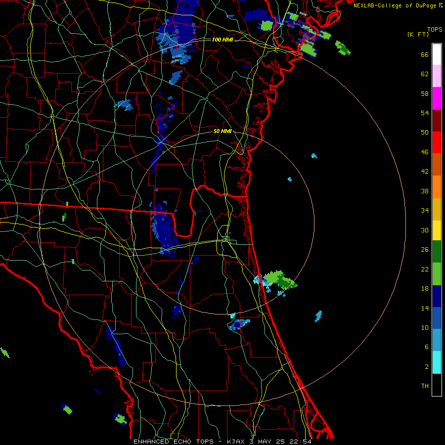Select the bright red swatch on the scale

(437, 142)
